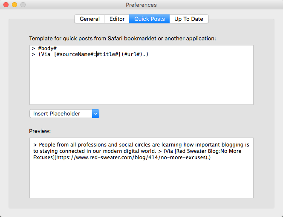Minimize the Preferences window

pos(14,5)
